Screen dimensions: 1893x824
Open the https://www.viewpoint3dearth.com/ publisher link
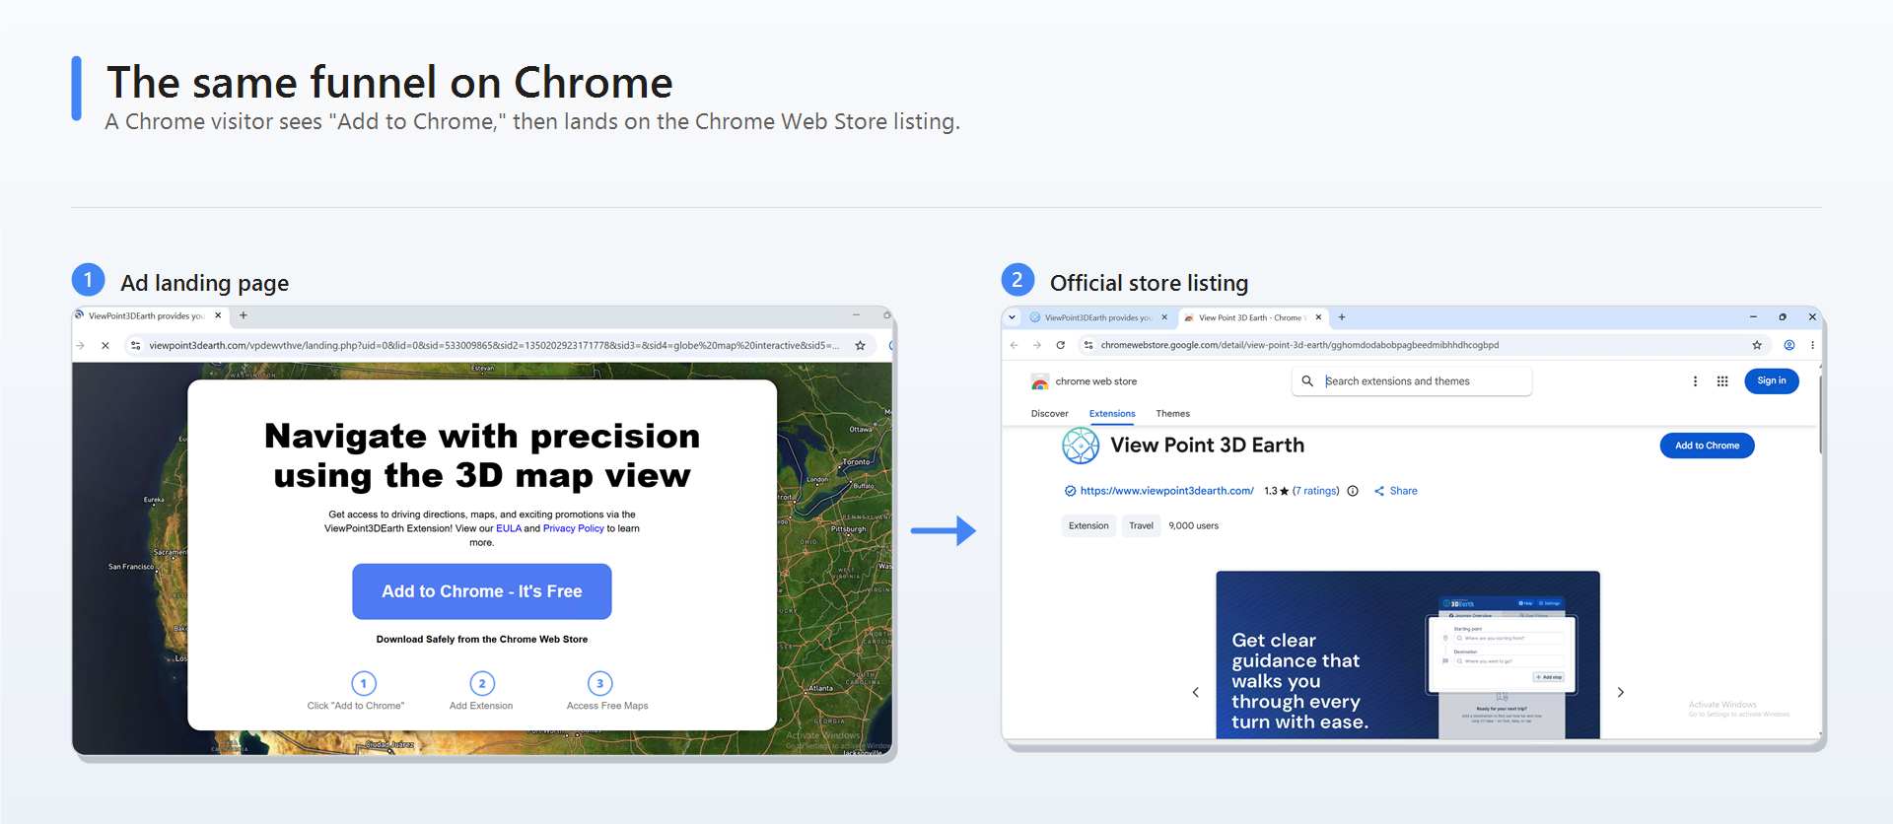pyautogui.click(x=1166, y=491)
